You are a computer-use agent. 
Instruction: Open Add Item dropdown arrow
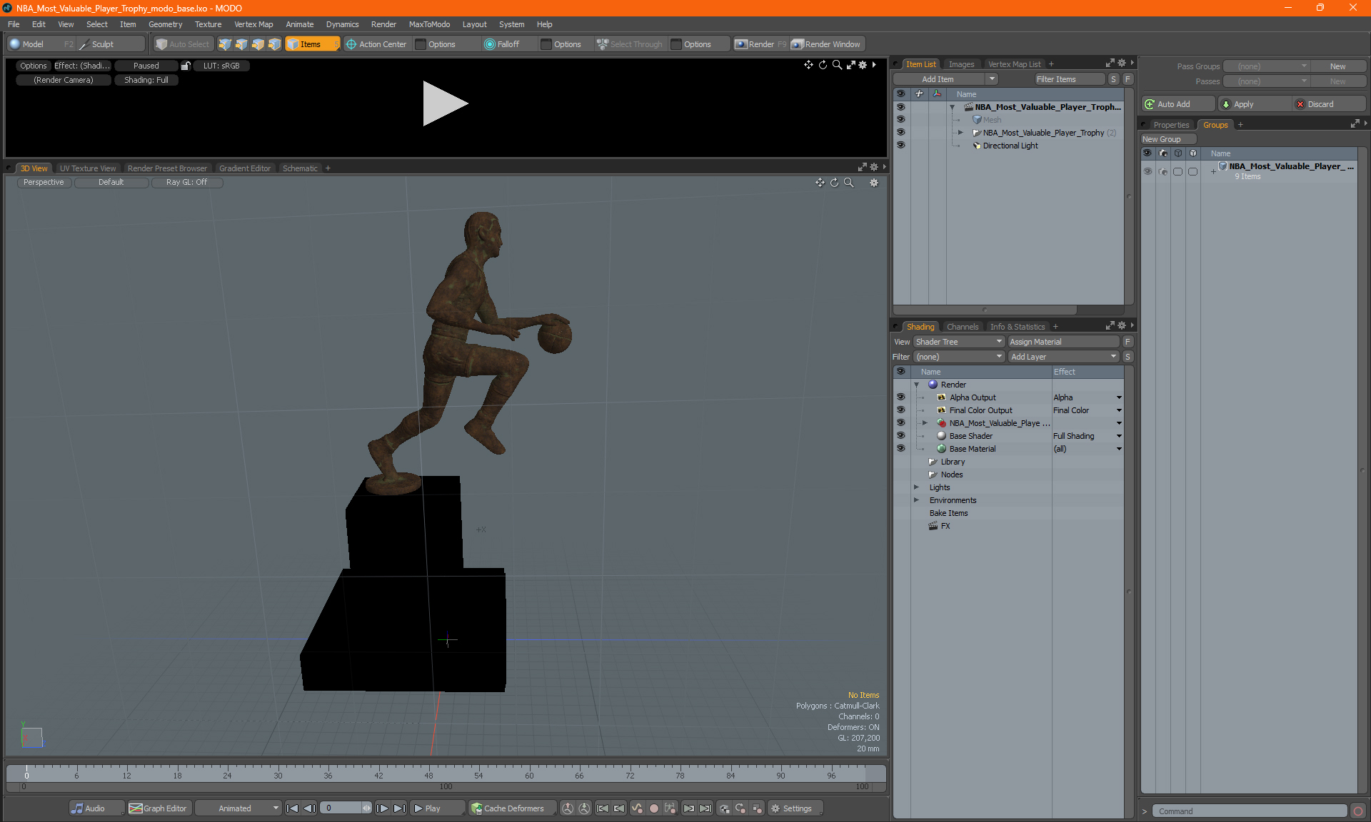(992, 79)
